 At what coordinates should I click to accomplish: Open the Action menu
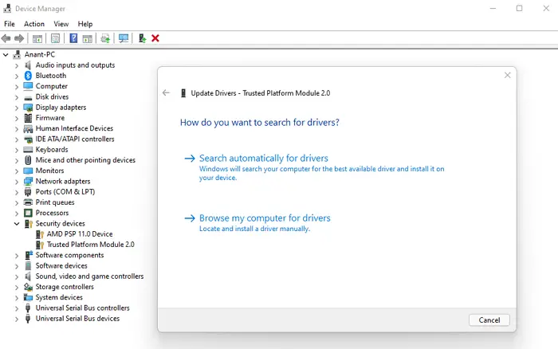coord(34,24)
